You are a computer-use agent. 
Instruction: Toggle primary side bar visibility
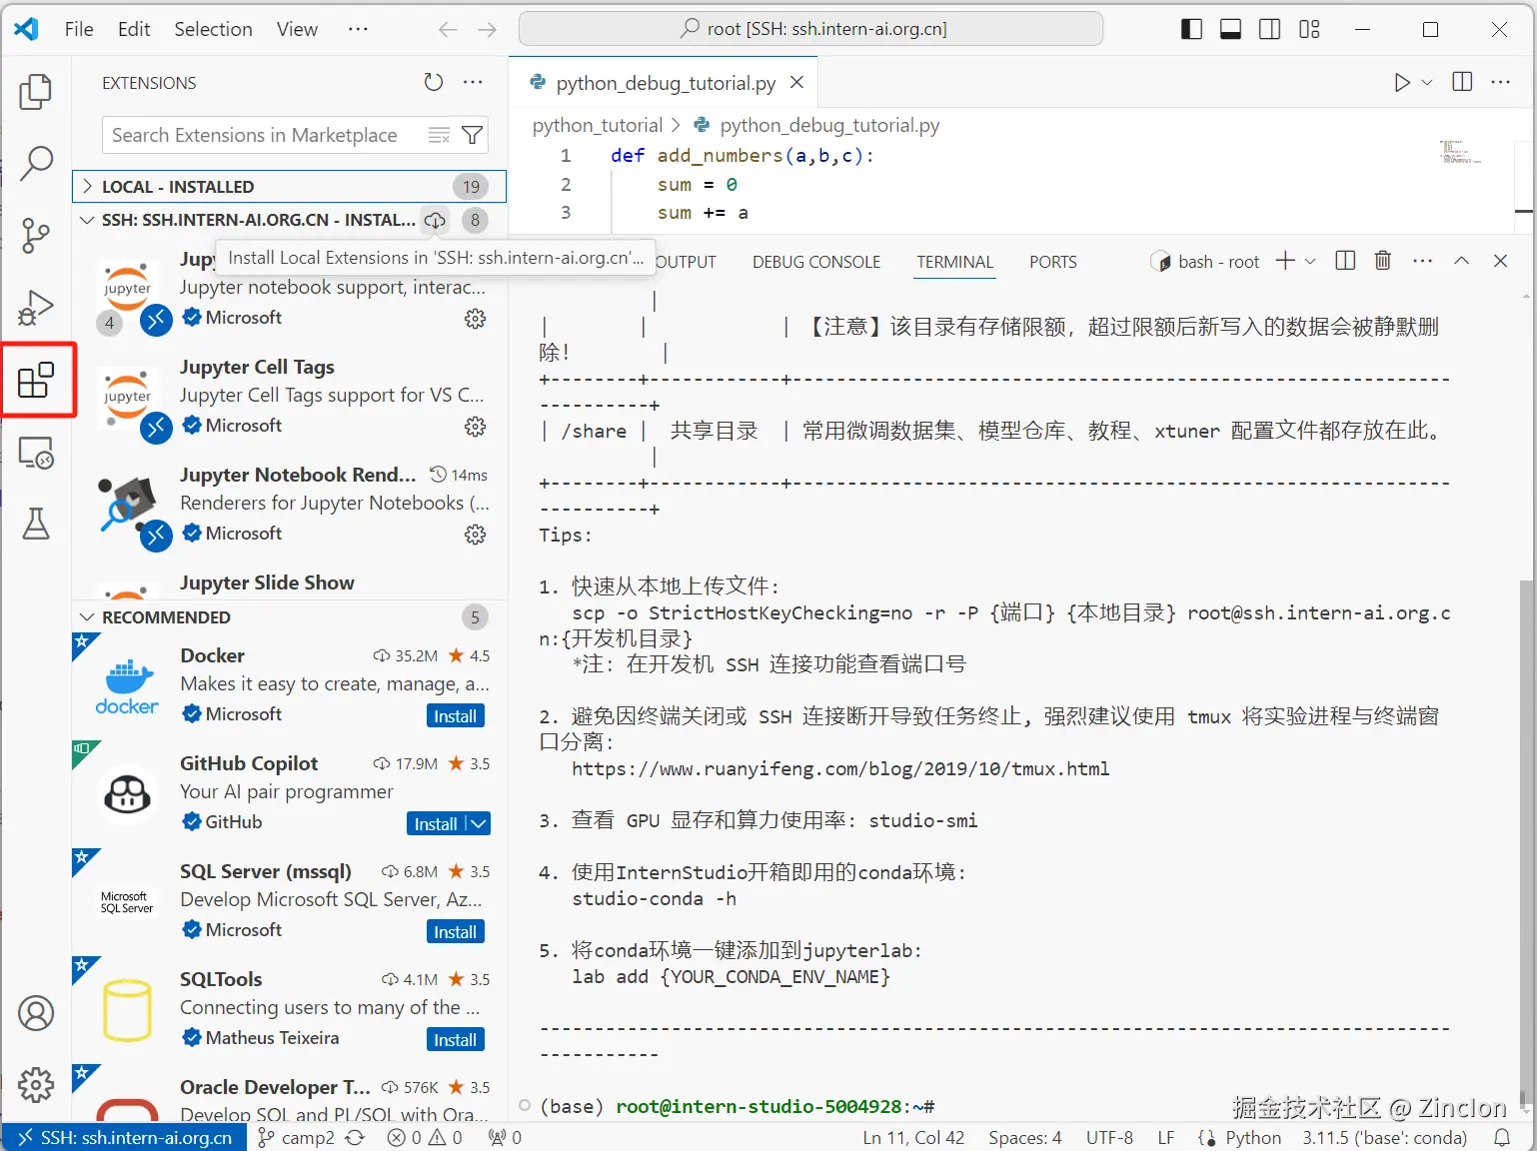coord(1191,29)
